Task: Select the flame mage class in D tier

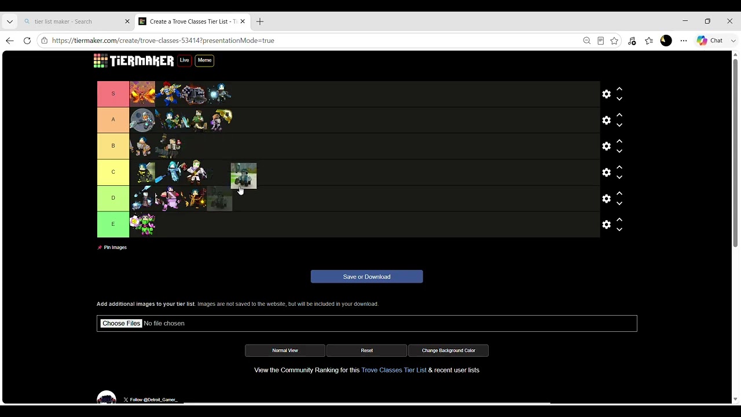Action: [x=193, y=198]
